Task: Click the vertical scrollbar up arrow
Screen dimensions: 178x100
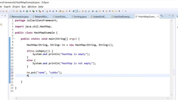Action: tap(172, 21)
